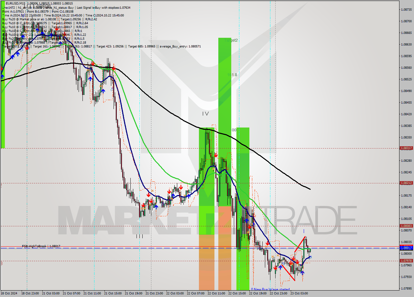Viewport: 414px width, 297px height.
Task: Click the '22 Oct 15:00' time axis label
Action: pyautogui.click(x=237, y=293)
